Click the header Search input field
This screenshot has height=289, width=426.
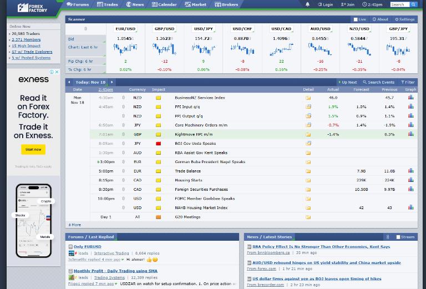pyautogui.click(x=399, y=4)
